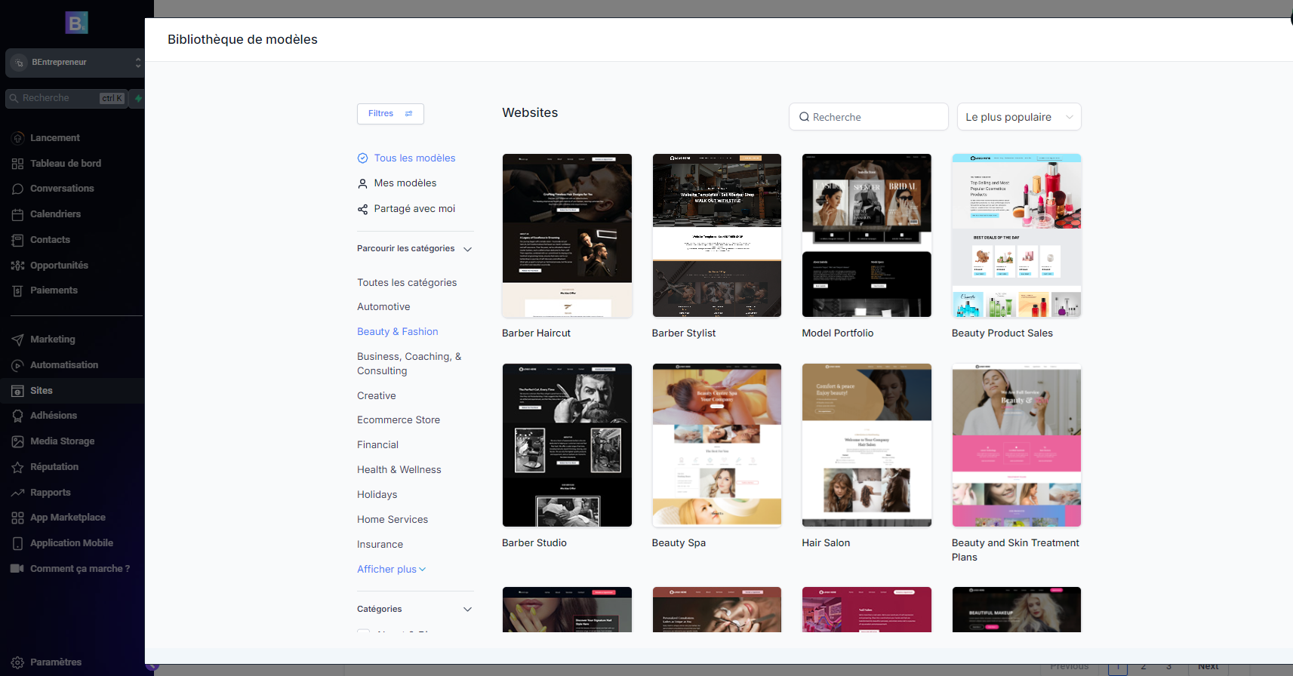Click the Opportunités pipeline icon
This screenshot has width=1293, height=676.
click(17, 266)
